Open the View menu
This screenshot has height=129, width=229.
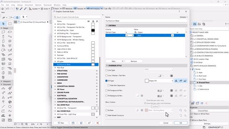click(x=13, y=5)
